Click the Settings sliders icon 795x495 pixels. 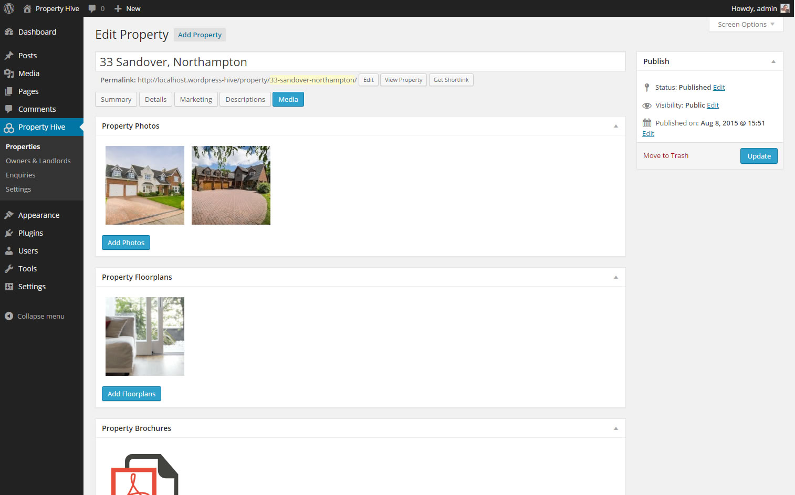point(9,287)
